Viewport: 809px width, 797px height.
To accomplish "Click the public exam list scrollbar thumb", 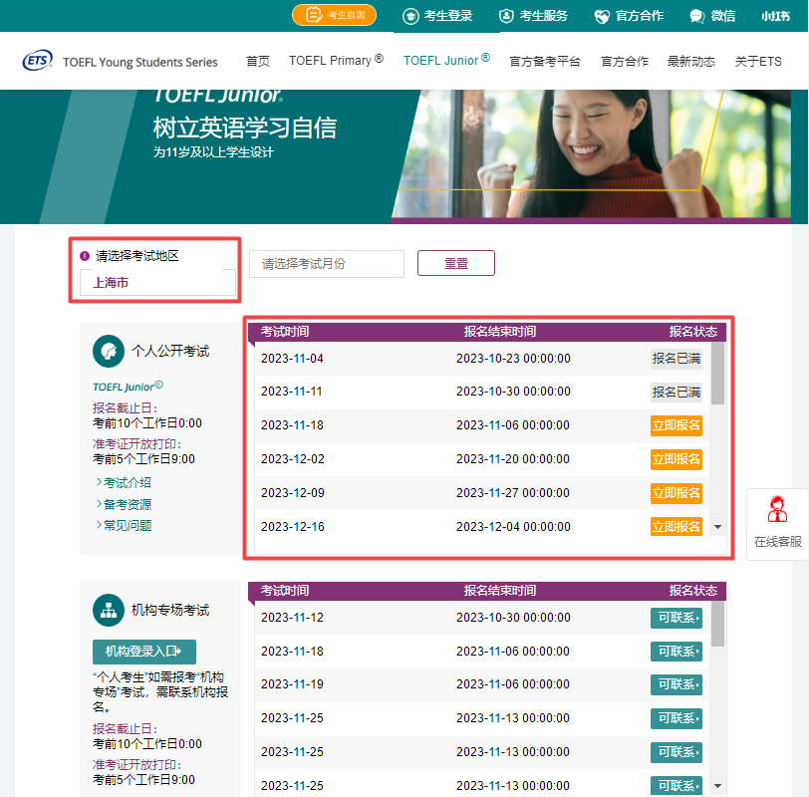I will (717, 373).
